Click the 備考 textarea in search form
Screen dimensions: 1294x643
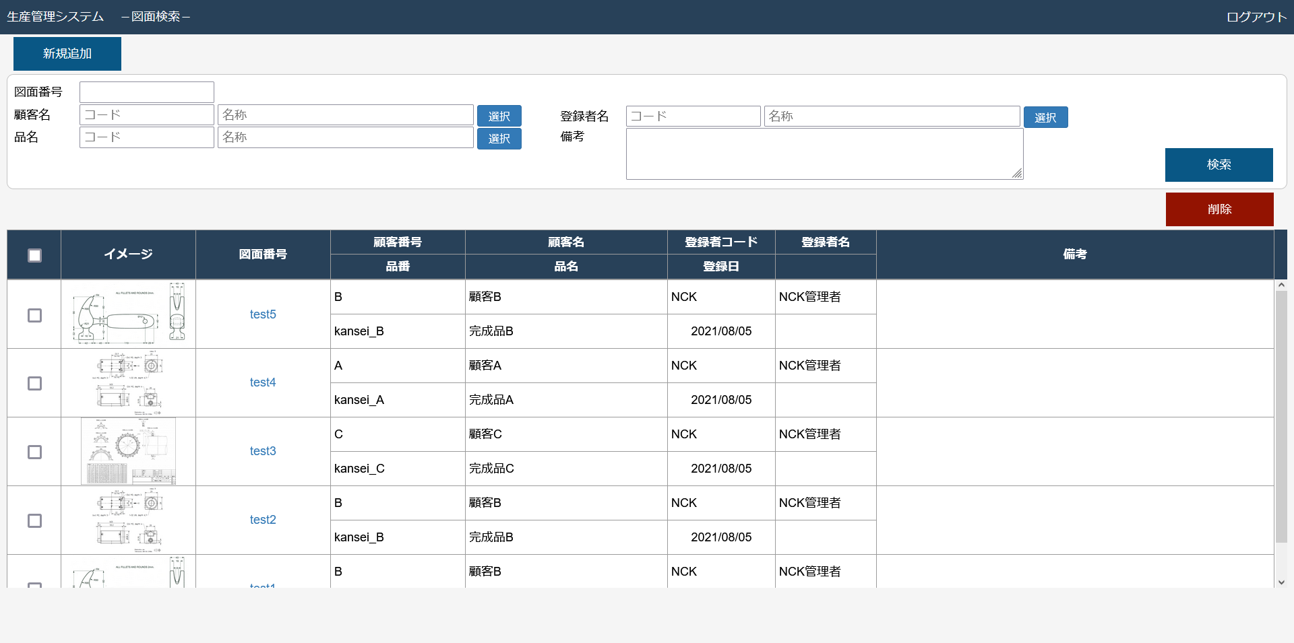(824, 154)
